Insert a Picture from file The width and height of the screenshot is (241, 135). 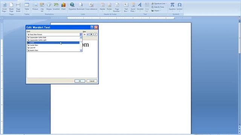[35, 7]
